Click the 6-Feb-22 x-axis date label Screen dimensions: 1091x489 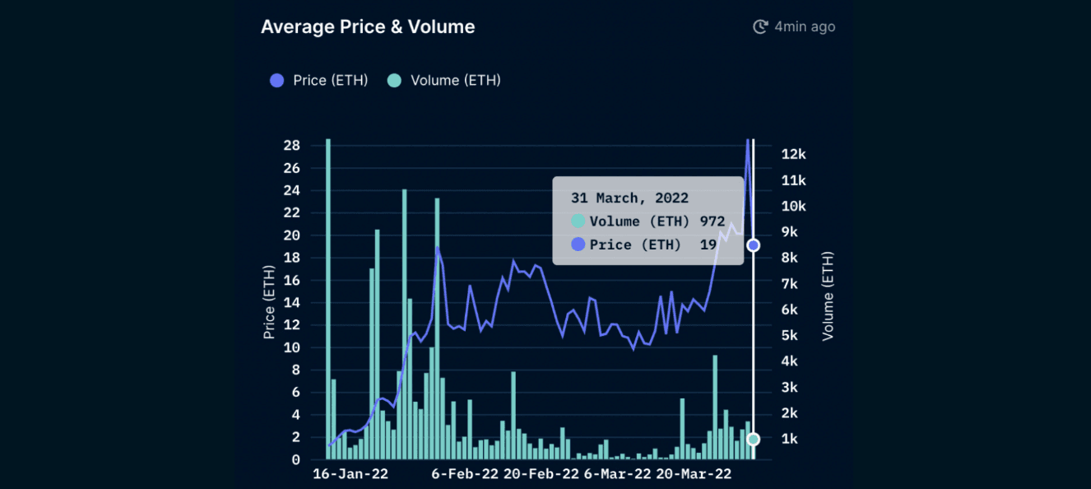(465, 474)
